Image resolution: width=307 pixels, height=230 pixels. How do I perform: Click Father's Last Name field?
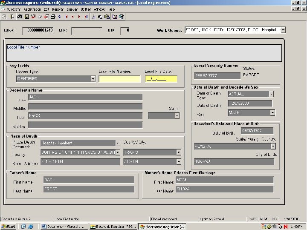89,189
